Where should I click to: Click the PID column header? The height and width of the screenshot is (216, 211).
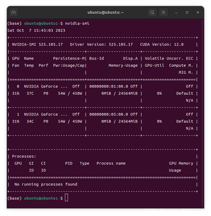pos(69,163)
